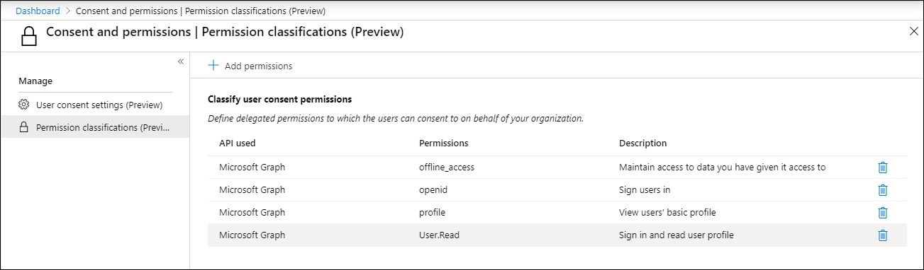
Task: Click Add permissions button text
Action: click(258, 66)
